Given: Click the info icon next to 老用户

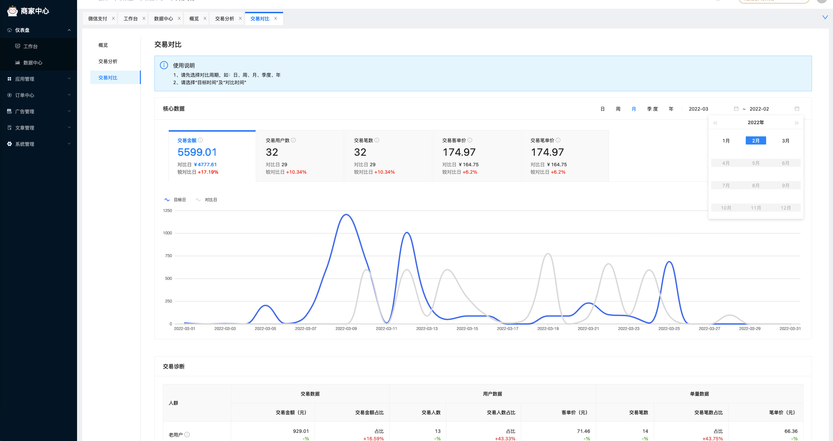Looking at the screenshot, I should coord(187,435).
